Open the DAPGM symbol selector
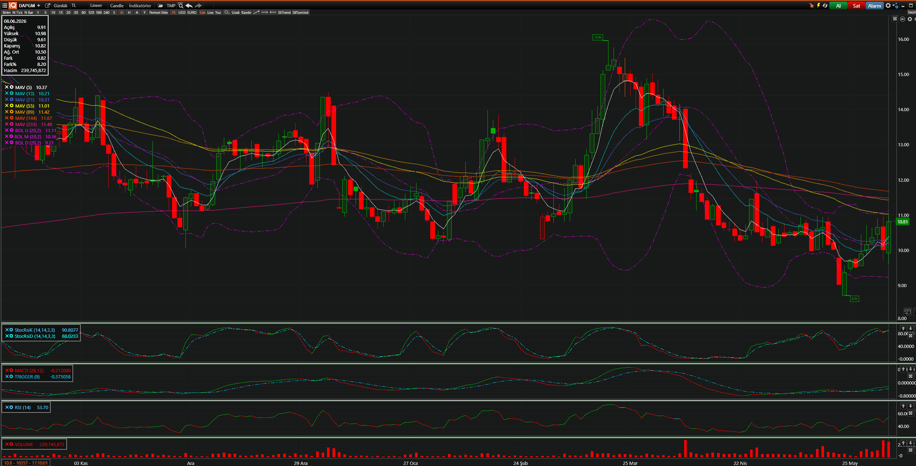 (27, 5)
